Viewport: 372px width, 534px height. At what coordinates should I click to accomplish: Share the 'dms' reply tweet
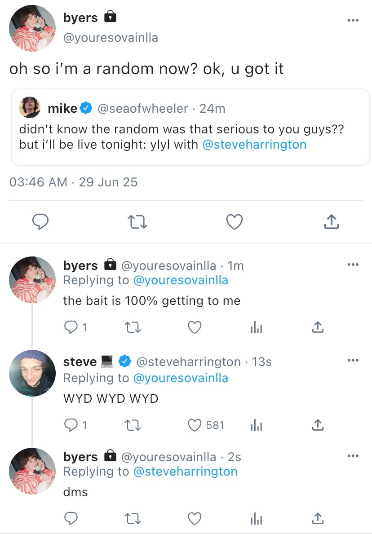point(318,519)
